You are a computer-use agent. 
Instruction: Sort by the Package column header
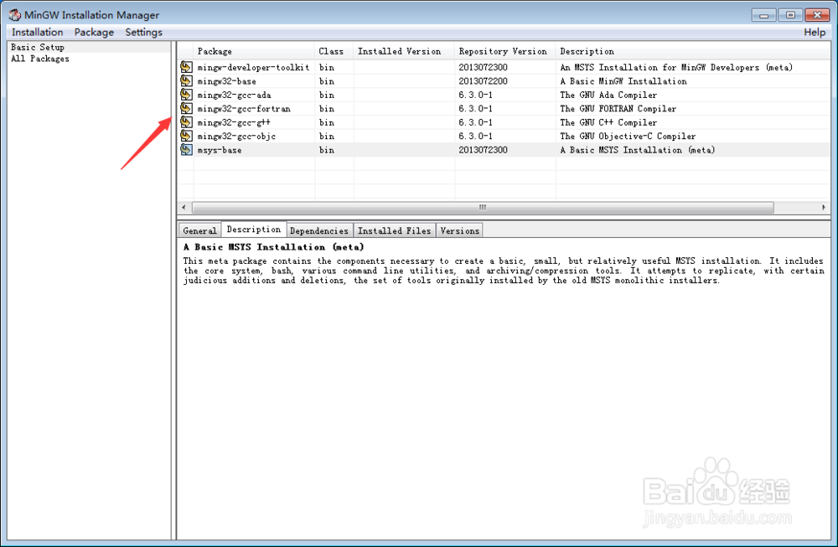254,51
